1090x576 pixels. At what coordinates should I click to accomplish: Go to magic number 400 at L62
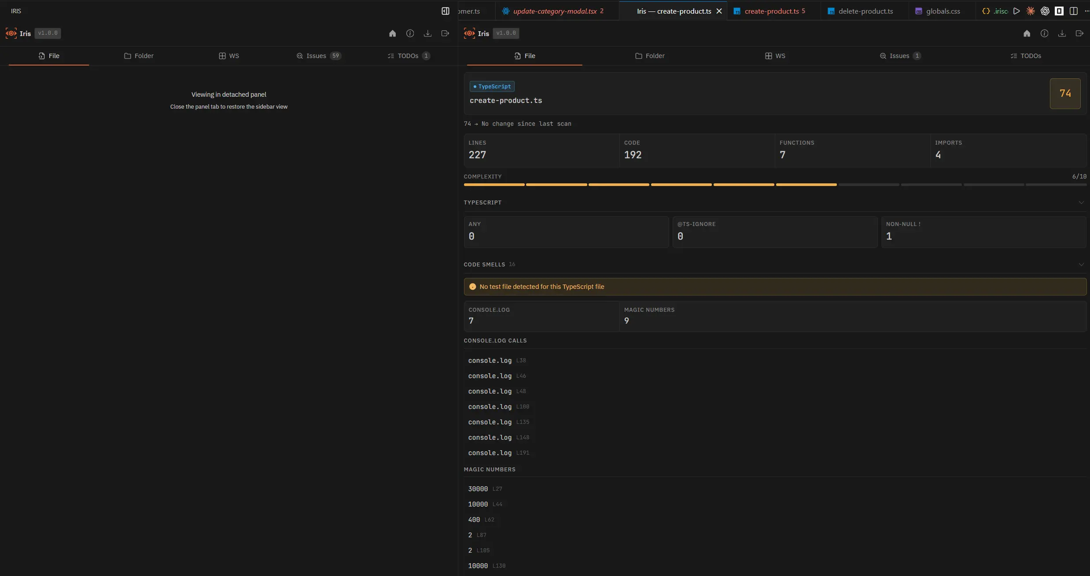[481, 520]
